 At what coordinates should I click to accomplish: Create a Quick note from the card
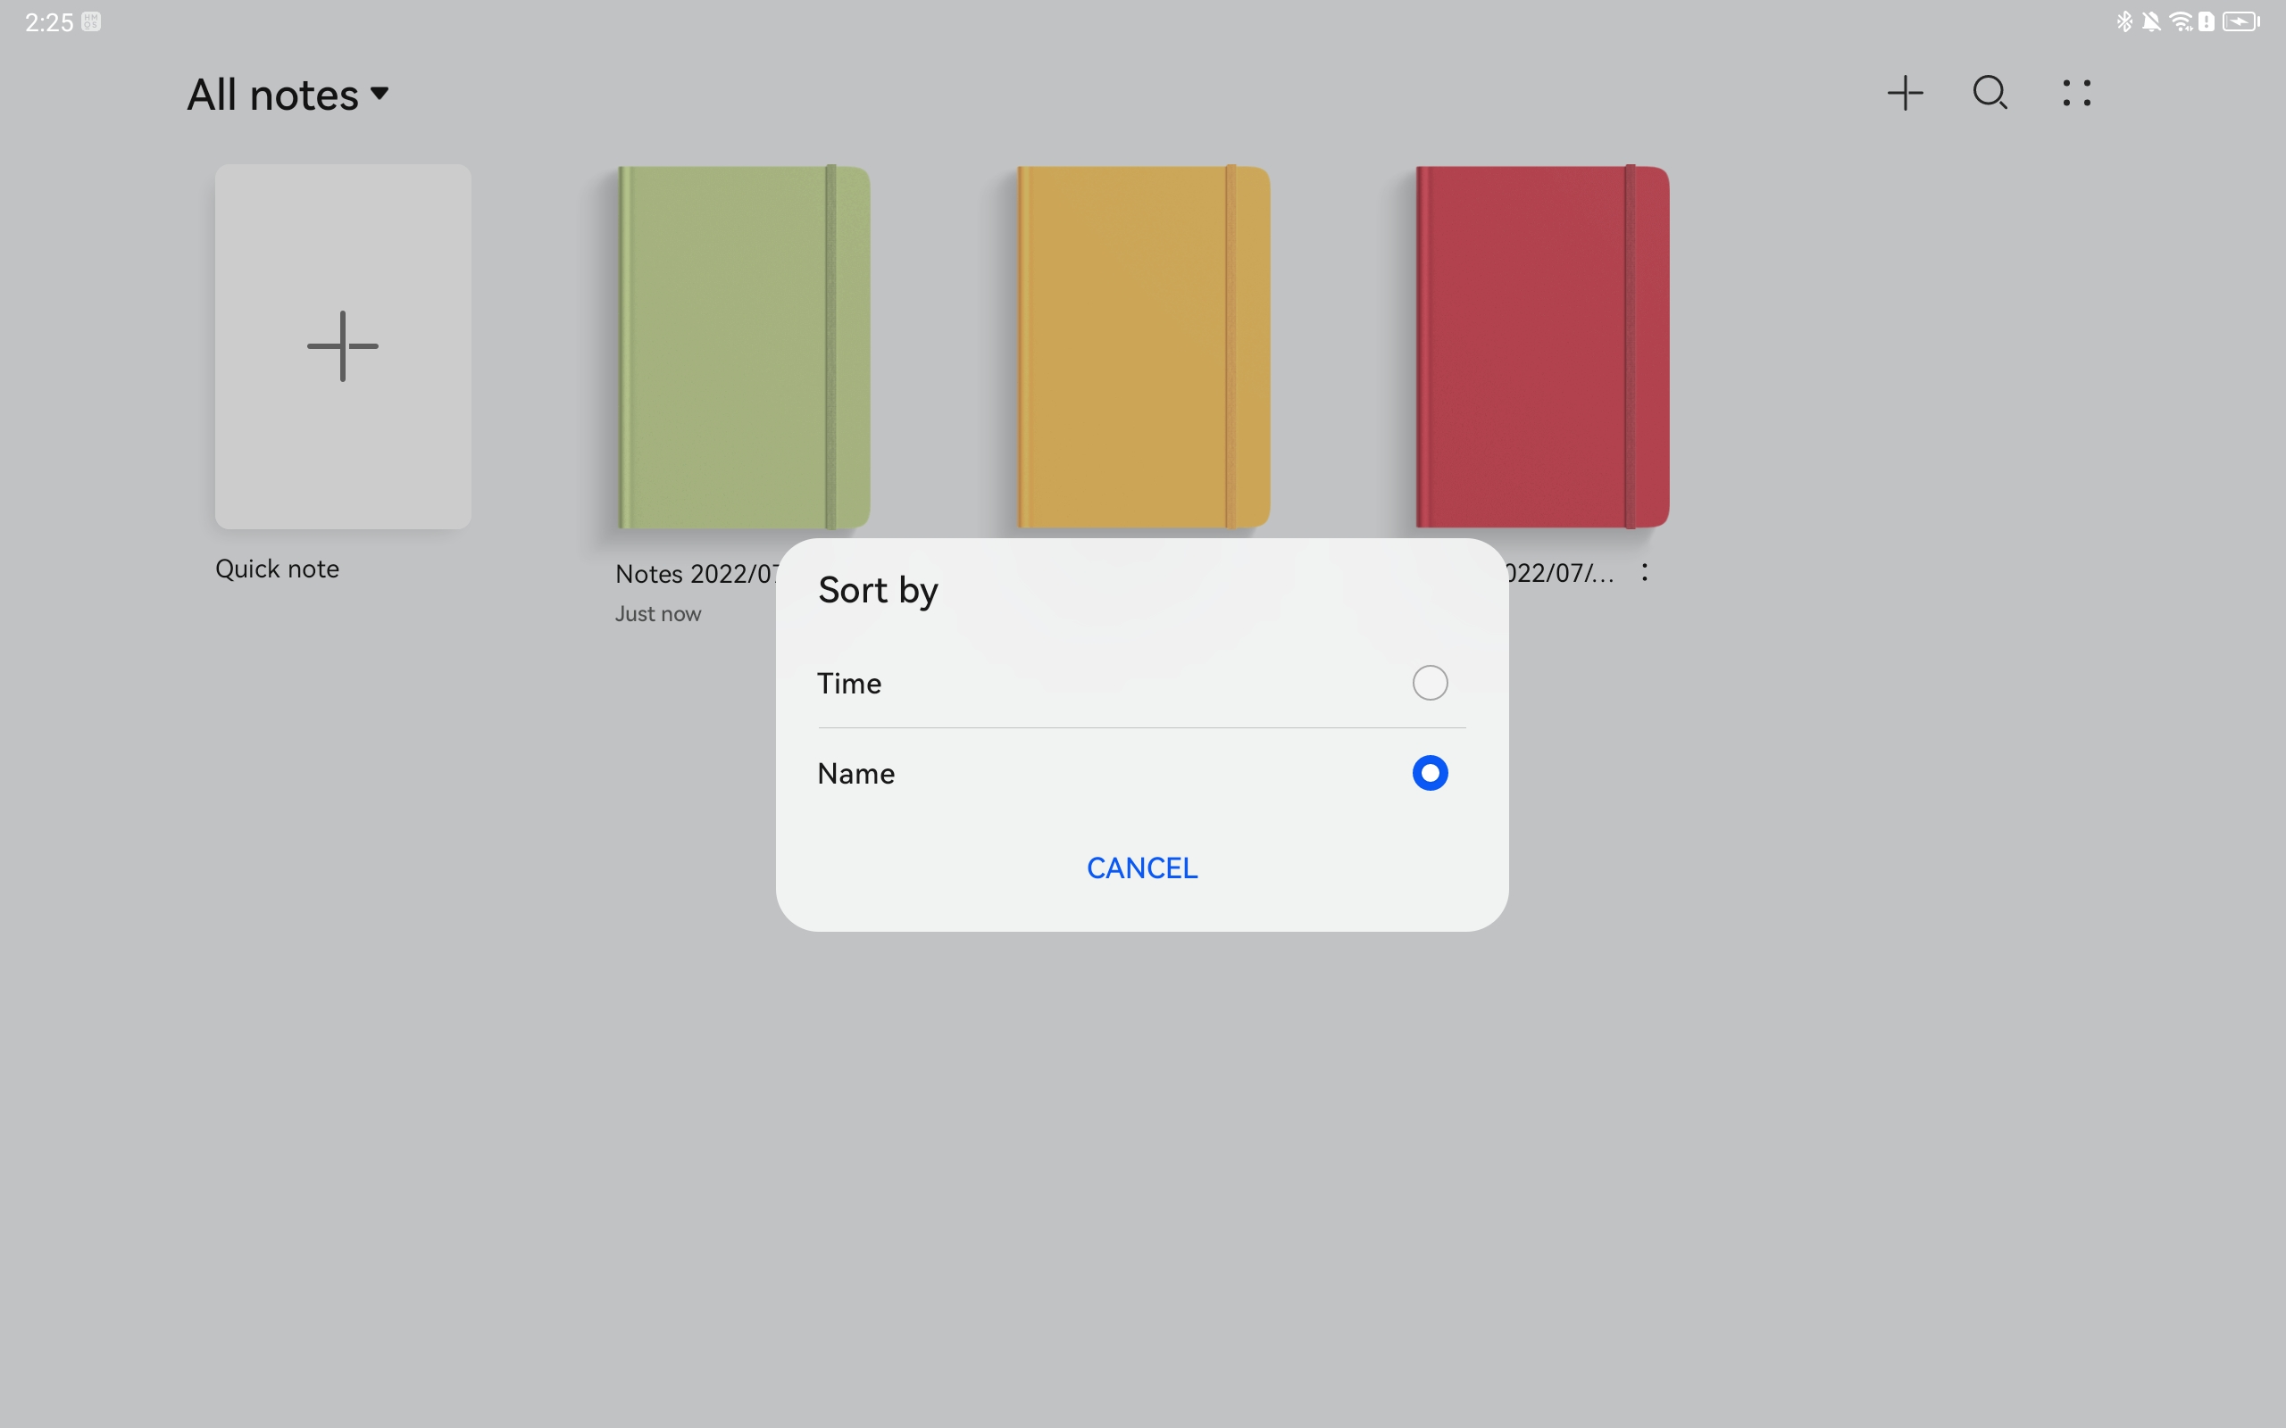(343, 345)
